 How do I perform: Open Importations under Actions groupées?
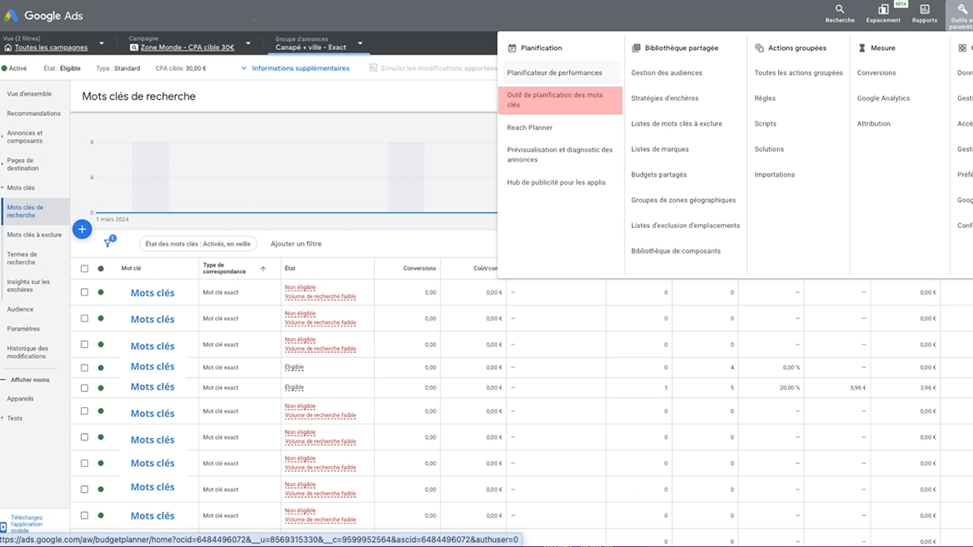pyautogui.click(x=775, y=174)
